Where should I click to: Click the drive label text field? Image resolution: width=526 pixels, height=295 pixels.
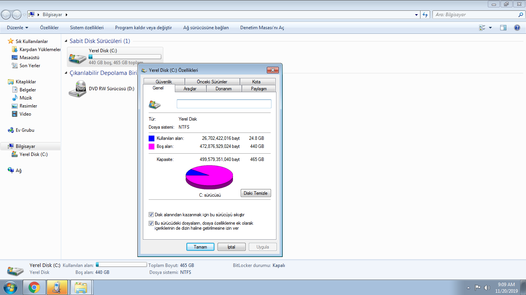point(224,104)
